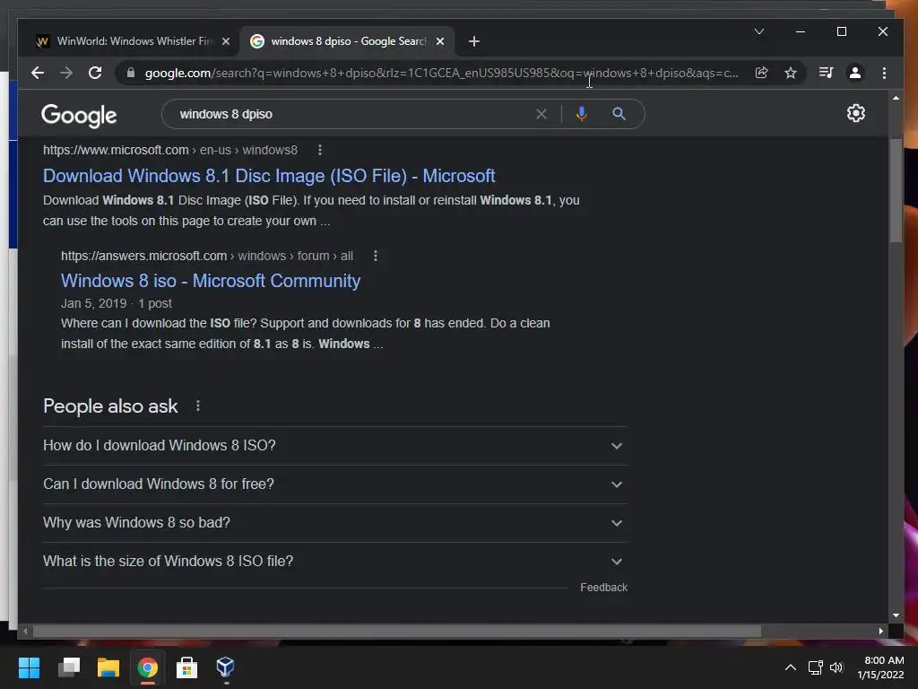Bookmark this page with the star icon

pyautogui.click(x=791, y=73)
